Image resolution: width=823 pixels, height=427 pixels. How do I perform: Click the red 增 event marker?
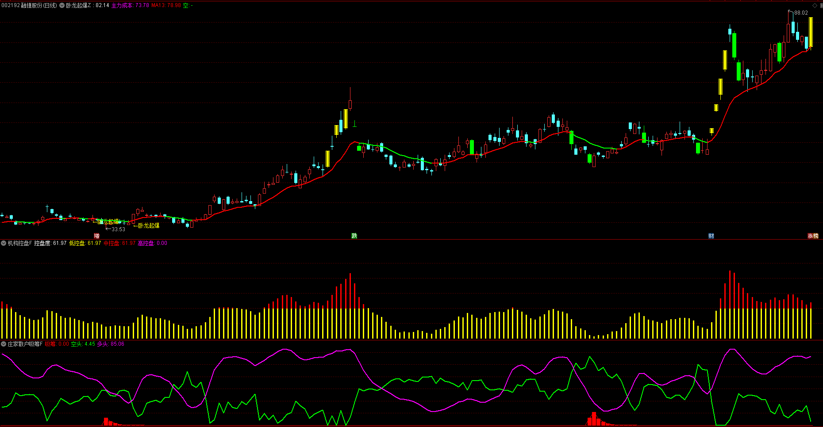tap(96, 236)
